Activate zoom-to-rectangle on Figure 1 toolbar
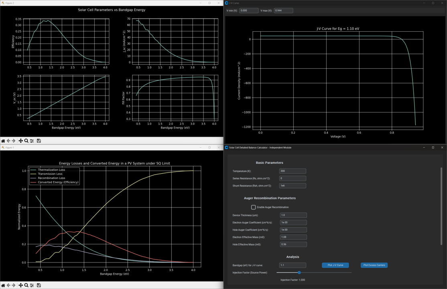Image resolution: width=447 pixels, height=289 pixels. point(26,285)
